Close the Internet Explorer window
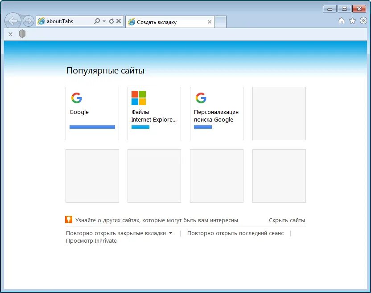 (359, 9)
